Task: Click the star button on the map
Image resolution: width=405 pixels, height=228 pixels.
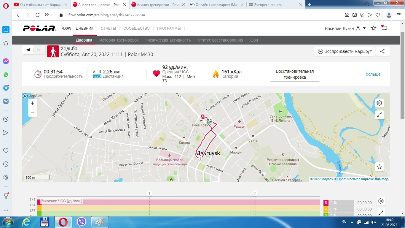Action: 380,167
